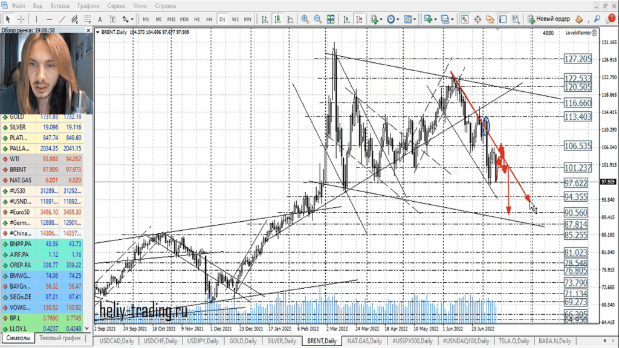This screenshot has width=619, height=348.
Task: Zoom out of the chart
Action: coord(317,19)
